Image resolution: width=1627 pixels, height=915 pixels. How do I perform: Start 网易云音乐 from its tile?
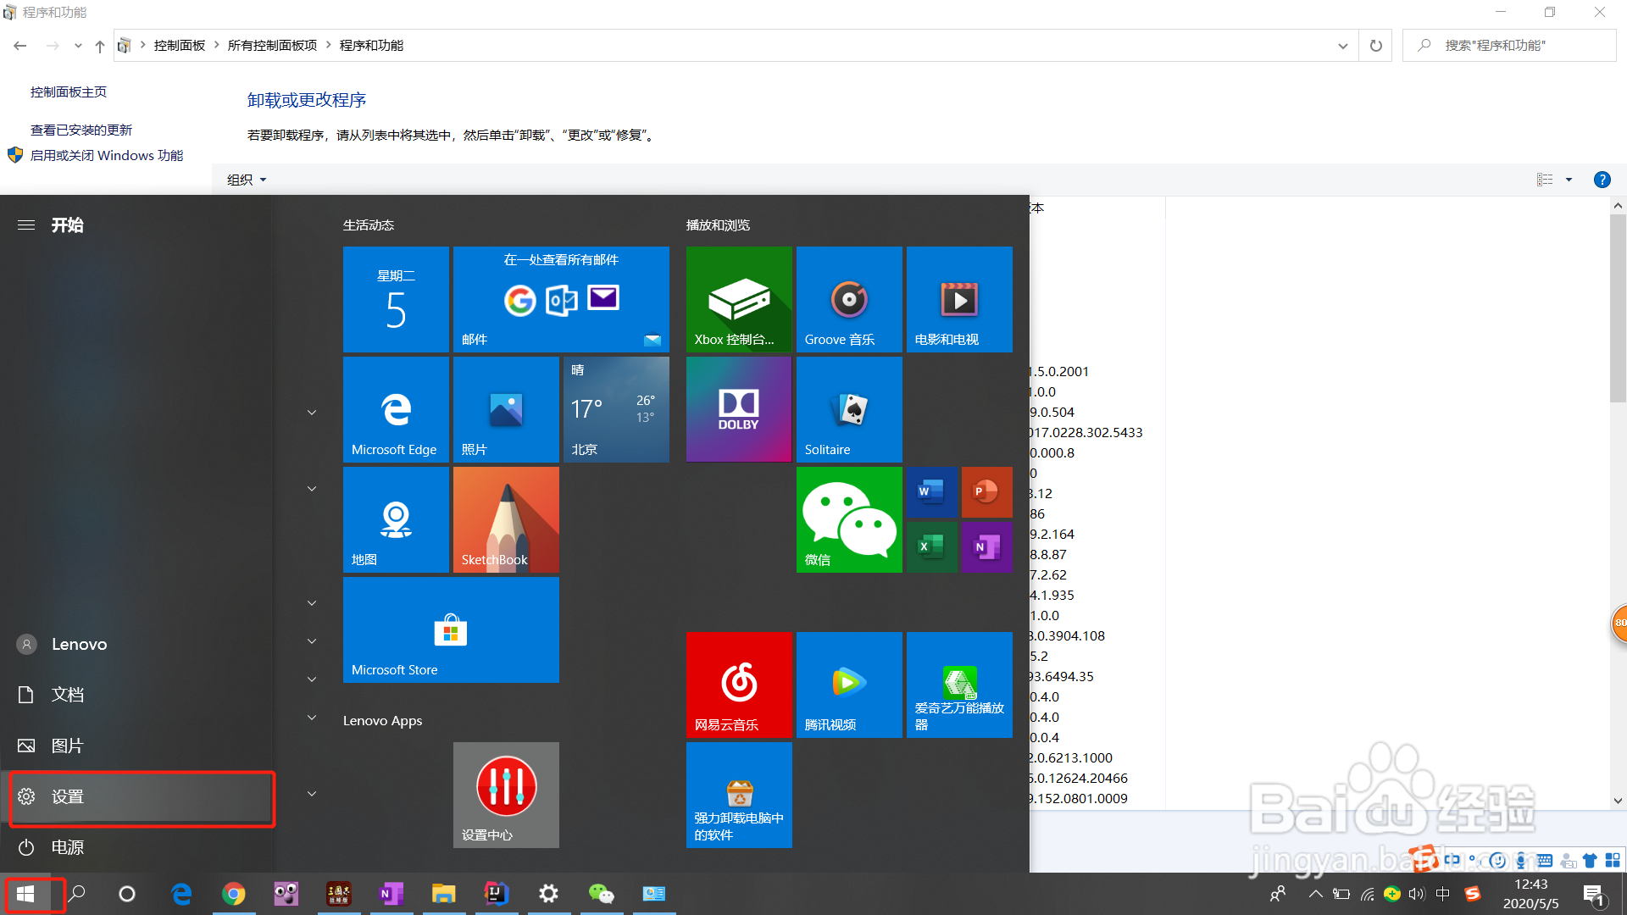tap(738, 685)
